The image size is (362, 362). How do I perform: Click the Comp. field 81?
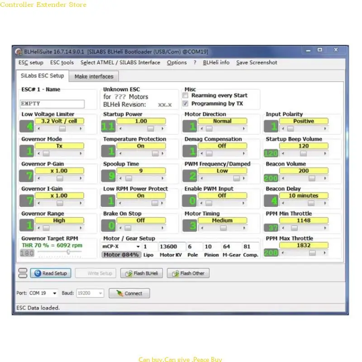(250, 247)
